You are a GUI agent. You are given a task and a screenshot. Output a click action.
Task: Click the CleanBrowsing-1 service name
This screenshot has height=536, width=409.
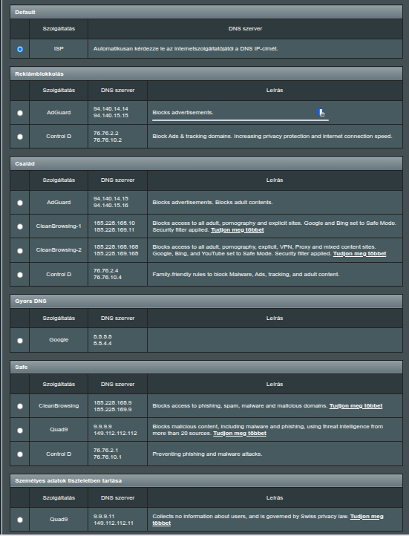(x=59, y=226)
